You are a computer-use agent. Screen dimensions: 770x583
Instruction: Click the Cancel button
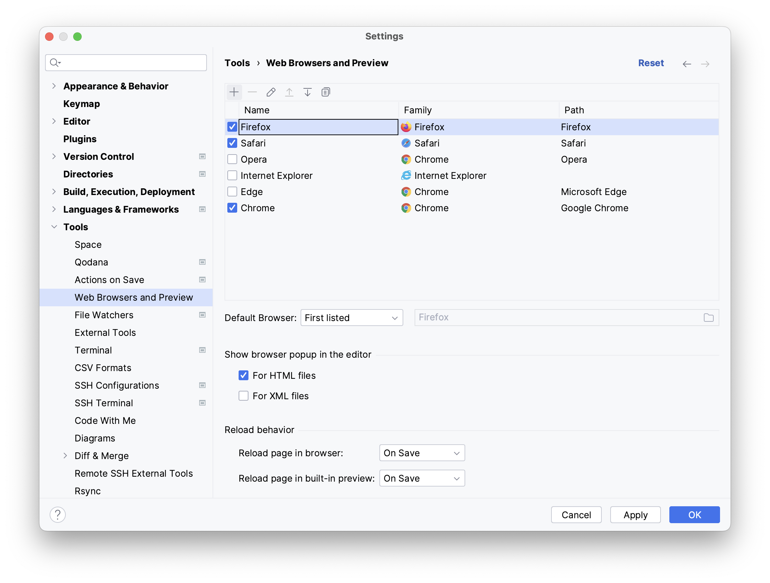[576, 515]
